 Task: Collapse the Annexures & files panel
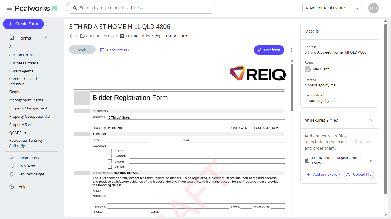pyautogui.click(x=371, y=120)
